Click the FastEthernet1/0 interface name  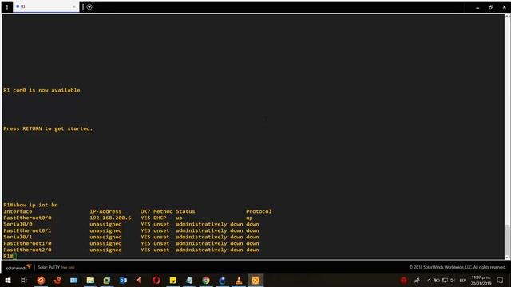point(27,243)
